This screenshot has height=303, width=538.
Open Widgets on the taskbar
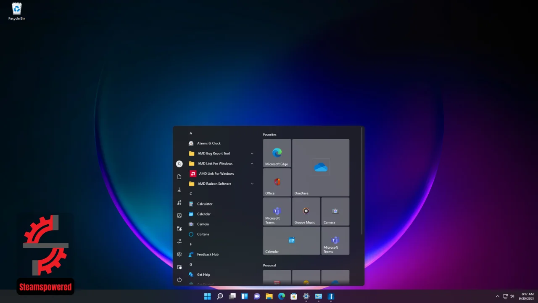tap(245, 296)
